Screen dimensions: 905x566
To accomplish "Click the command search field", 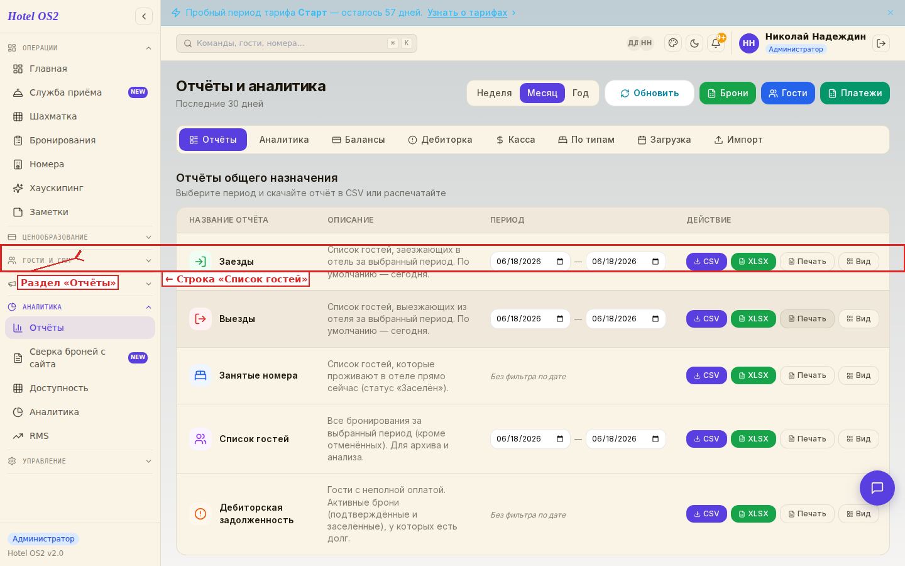I will (297, 43).
